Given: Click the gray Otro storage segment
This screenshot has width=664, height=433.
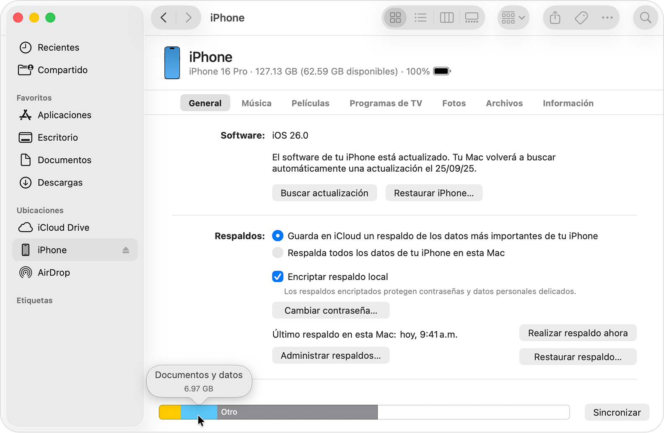Looking at the screenshot, I should point(297,412).
